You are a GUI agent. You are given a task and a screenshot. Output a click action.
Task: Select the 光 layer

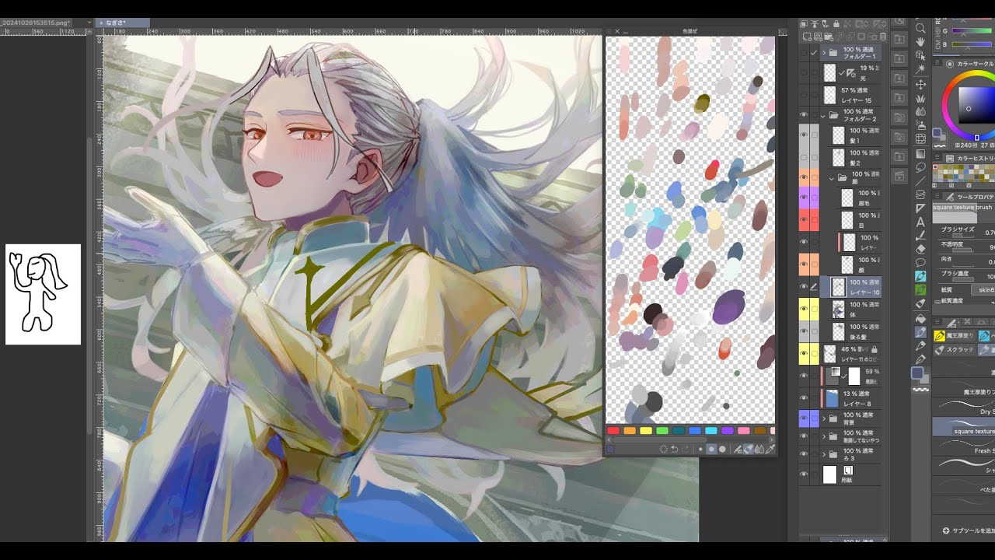852,73
